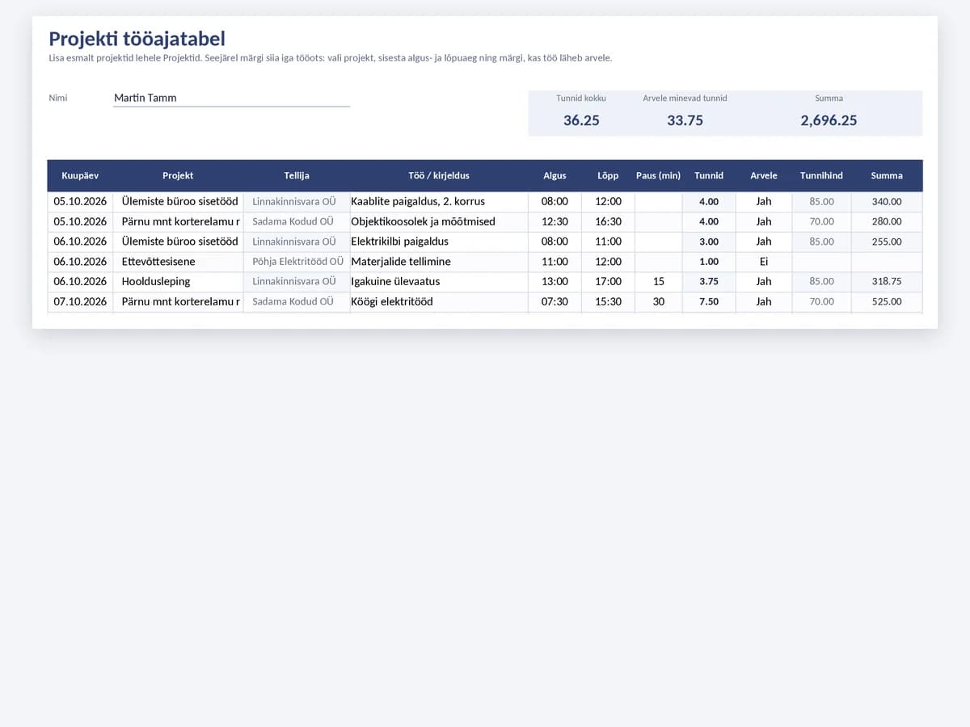Select the cell Objektikoosolek ja mõõtmised
The width and height of the screenshot is (970, 727).
[439, 221]
